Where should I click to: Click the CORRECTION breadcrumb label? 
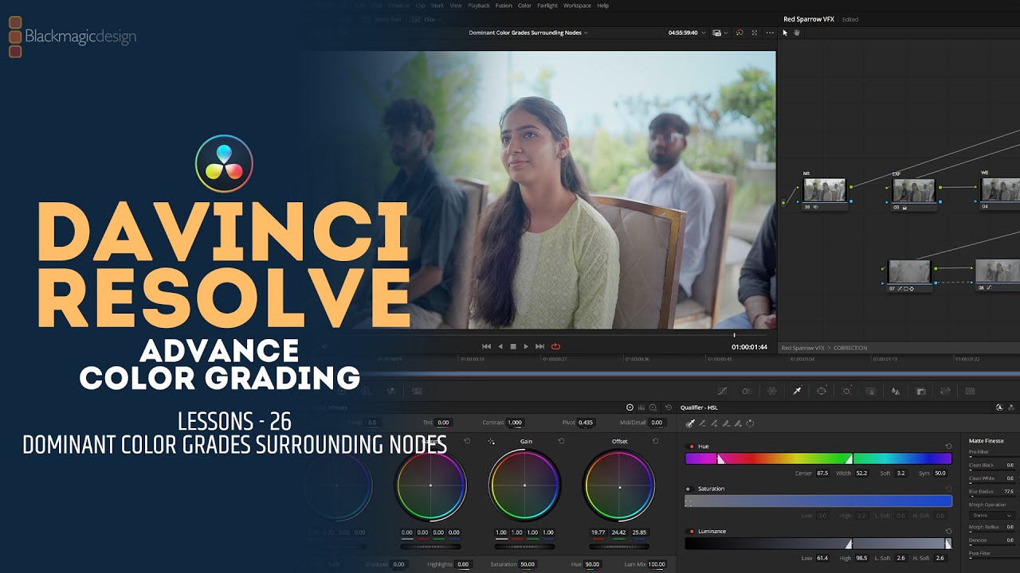point(850,348)
